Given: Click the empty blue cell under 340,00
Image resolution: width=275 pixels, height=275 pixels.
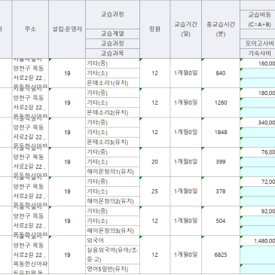Looking at the screenshot, I should tap(258, 133).
